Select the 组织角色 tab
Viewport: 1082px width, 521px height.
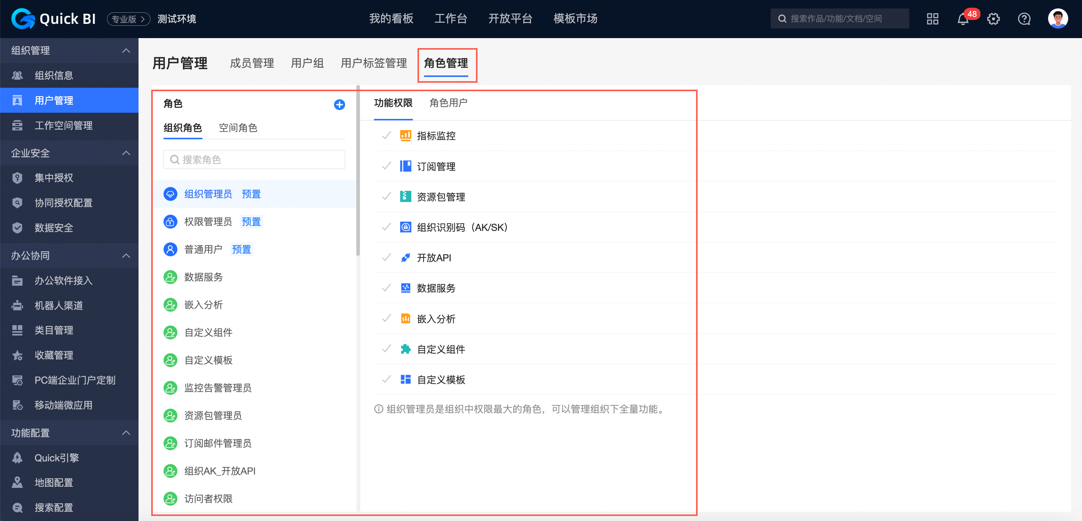pyautogui.click(x=183, y=128)
